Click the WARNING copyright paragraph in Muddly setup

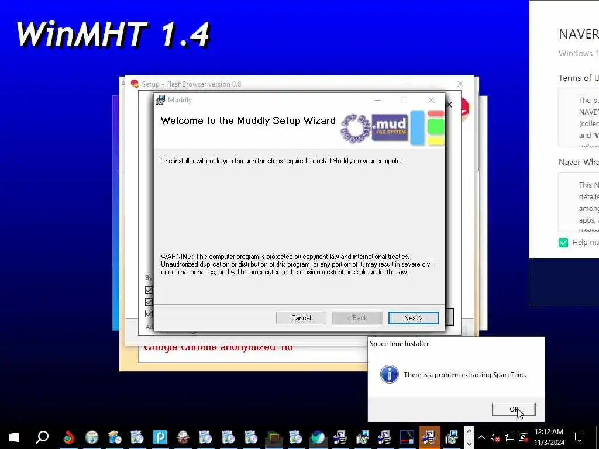click(x=297, y=264)
